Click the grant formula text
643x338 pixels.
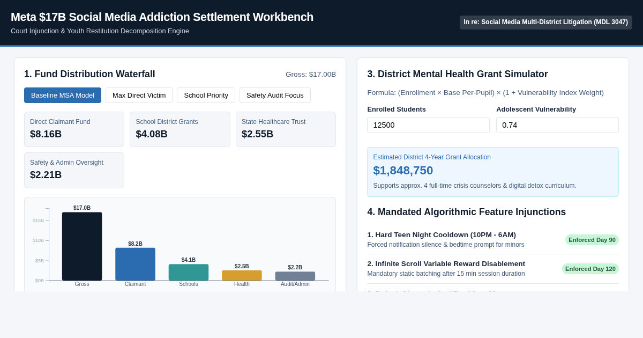[485, 93]
